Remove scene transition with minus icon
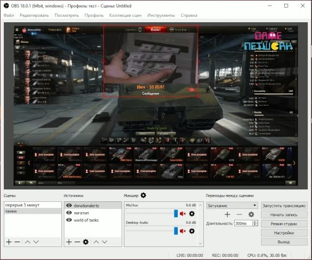 point(239,214)
